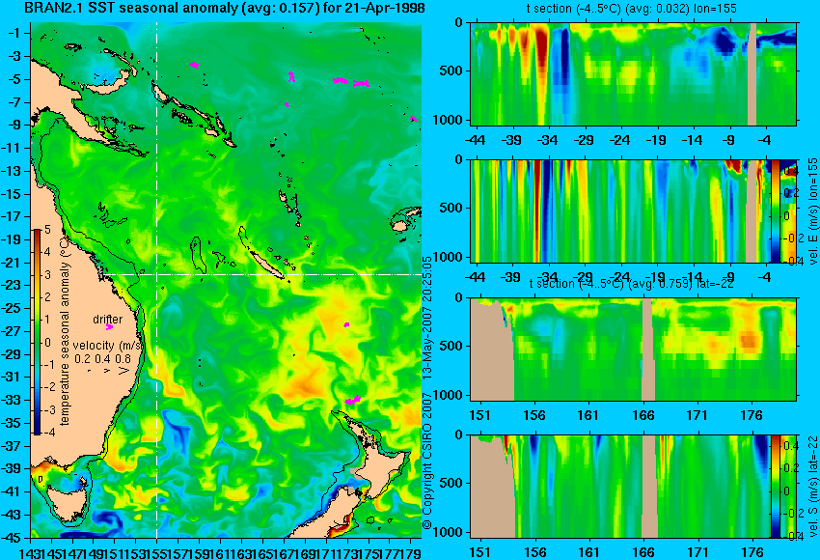Screen dimensions: 820x560
Task: Click the vertical dashed lon=155 section line
Action: coord(157,280)
